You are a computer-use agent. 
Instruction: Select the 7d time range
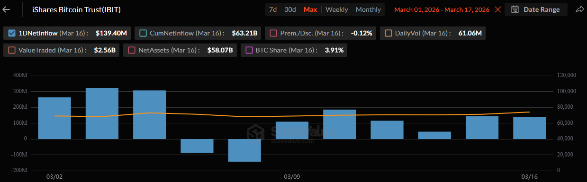coord(273,9)
